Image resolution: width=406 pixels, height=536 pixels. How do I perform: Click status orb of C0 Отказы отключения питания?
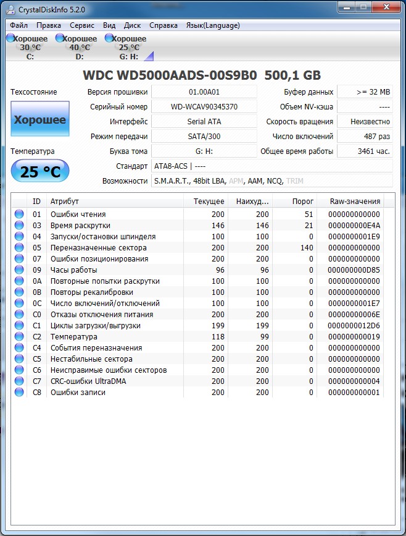[x=19, y=314]
